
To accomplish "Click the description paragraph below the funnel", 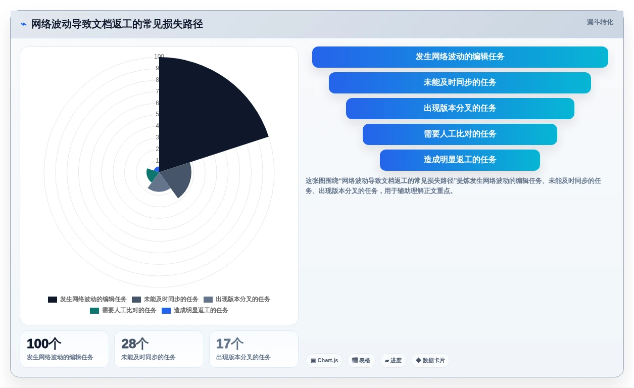I will (454, 186).
